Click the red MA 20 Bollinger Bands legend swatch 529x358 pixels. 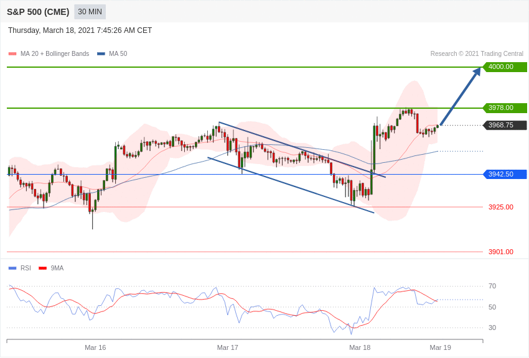click(x=12, y=54)
